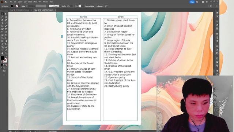Image resolution: width=234 pixels, height=132 pixels.
Task: Open the File menu
Action: click(x=11, y=2)
